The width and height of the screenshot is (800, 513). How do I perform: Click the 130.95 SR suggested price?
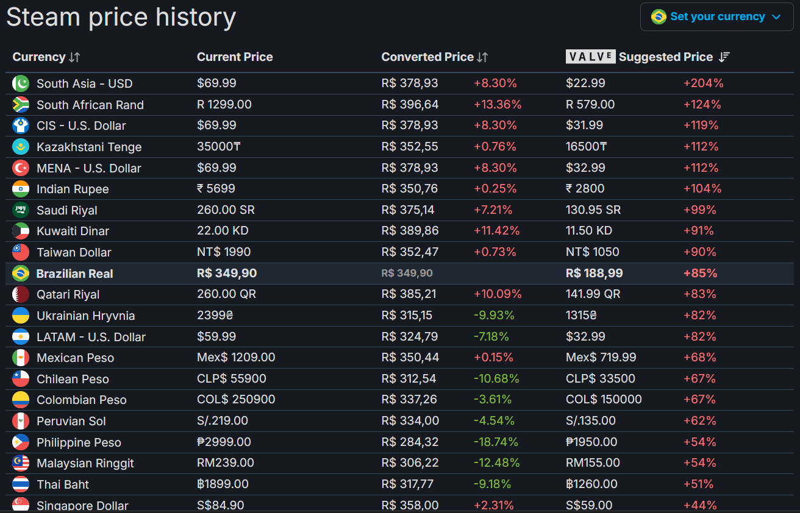click(593, 210)
